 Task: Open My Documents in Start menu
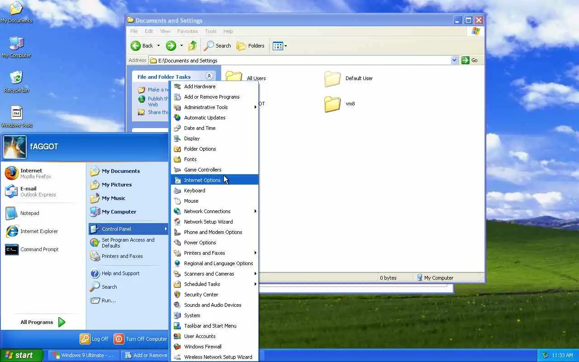click(x=128, y=171)
